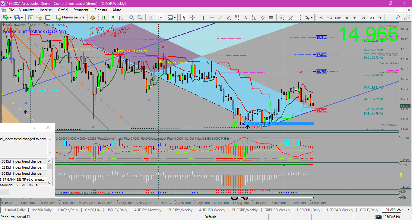The width and height of the screenshot is (412, 220).
Task: Activate the crosshair mode
Action: click(x=192, y=18)
